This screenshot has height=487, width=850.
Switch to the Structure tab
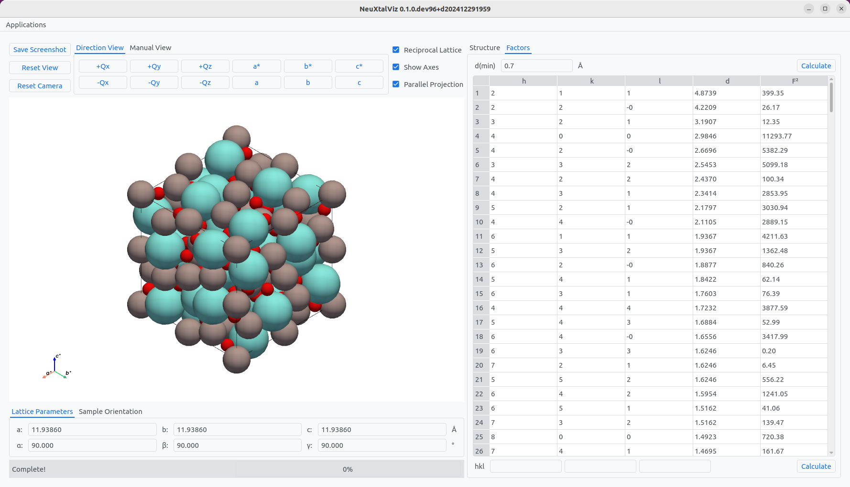[484, 48]
